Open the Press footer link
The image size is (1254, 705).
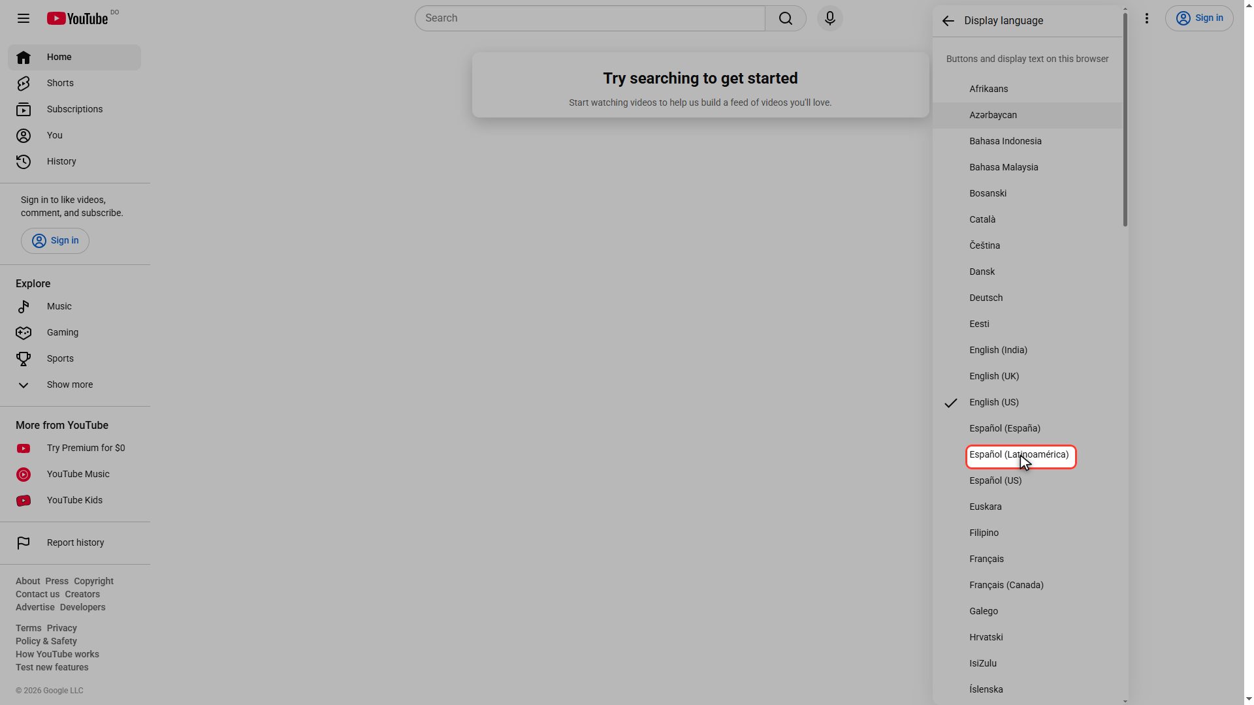click(x=57, y=582)
